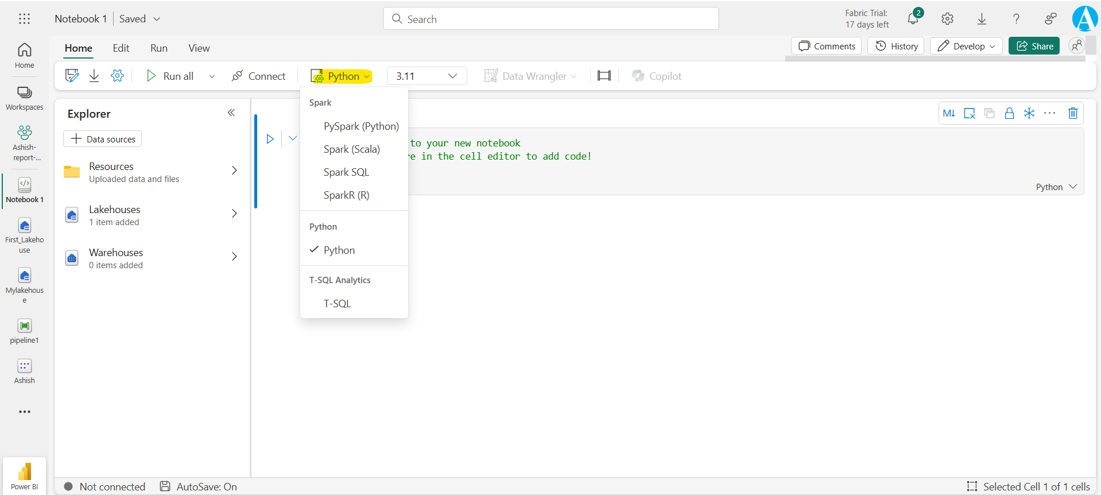Open the 3.11 version dropdown
This screenshot has height=495, width=1101.
[x=427, y=76]
